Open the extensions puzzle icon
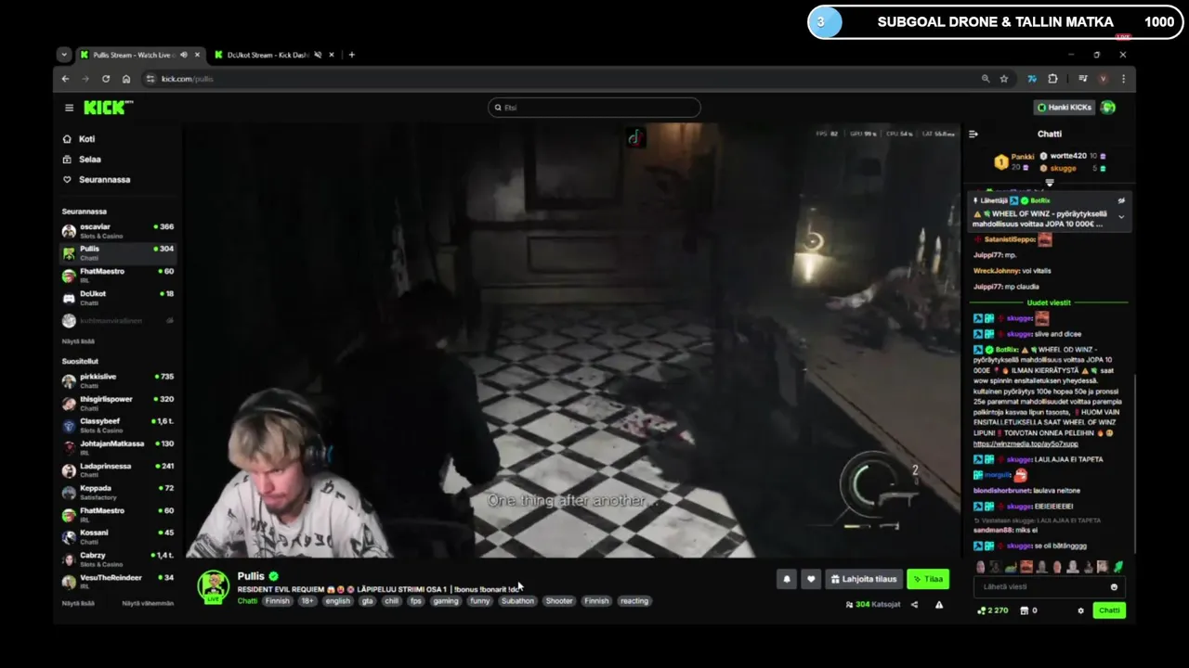The image size is (1189, 668). coord(1052,79)
